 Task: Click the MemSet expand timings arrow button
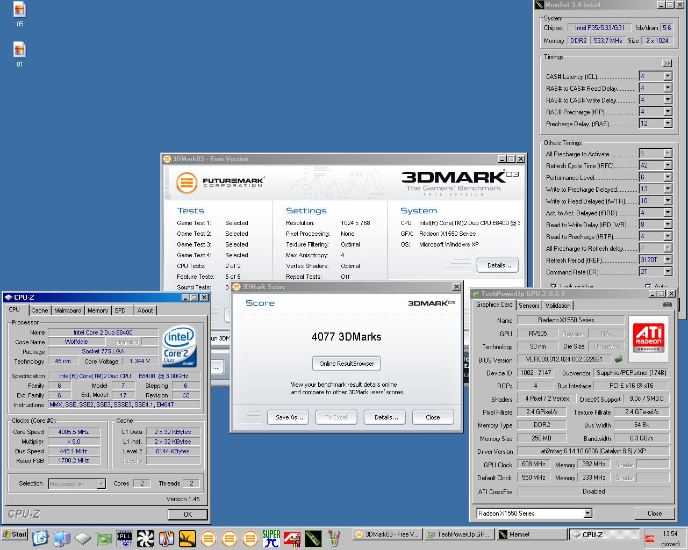click(667, 63)
